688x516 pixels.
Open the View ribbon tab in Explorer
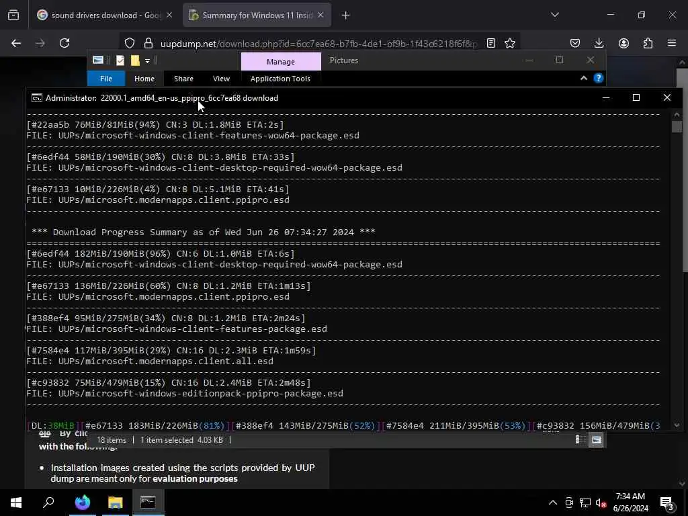point(221,79)
